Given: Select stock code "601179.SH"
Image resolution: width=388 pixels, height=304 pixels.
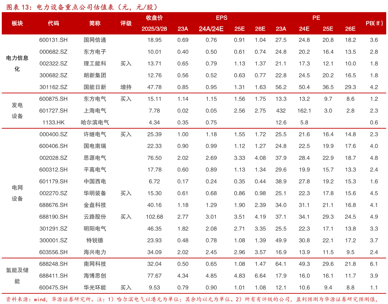Looking at the screenshot, I should click(53, 181).
